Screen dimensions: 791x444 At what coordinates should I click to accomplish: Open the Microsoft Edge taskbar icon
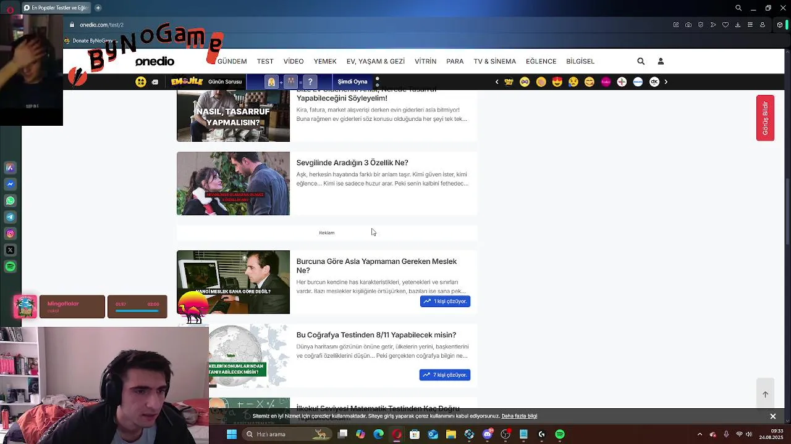click(378, 434)
